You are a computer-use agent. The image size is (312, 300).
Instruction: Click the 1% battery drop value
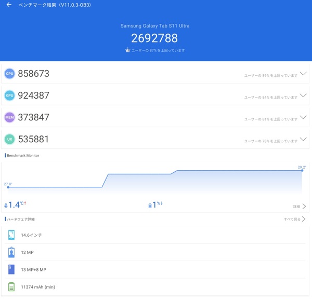pyautogui.click(x=158, y=204)
